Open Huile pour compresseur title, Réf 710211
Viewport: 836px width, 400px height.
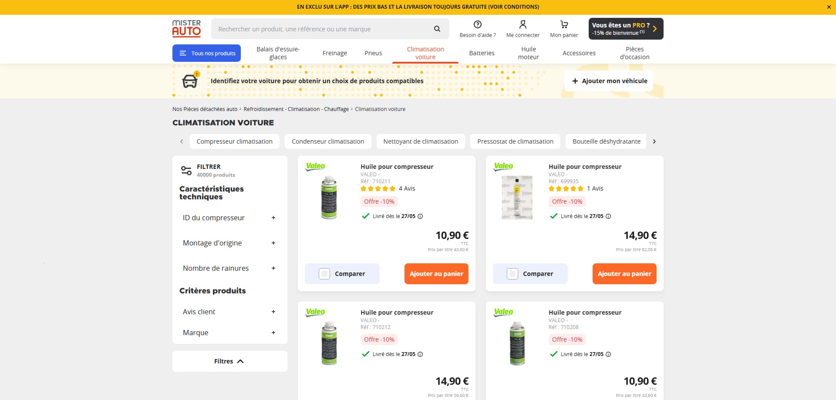(x=397, y=167)
